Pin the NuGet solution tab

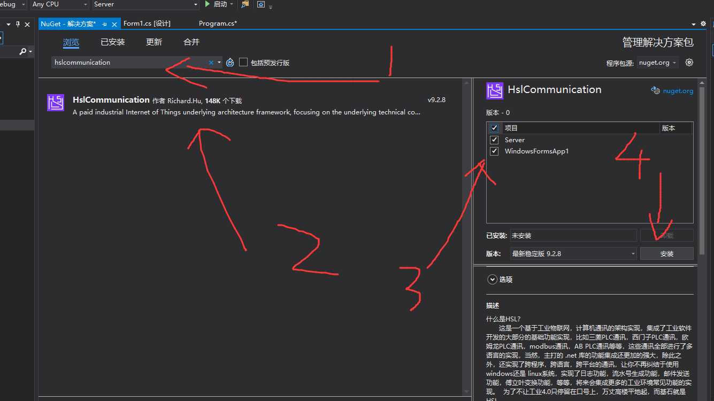(105, 24)
